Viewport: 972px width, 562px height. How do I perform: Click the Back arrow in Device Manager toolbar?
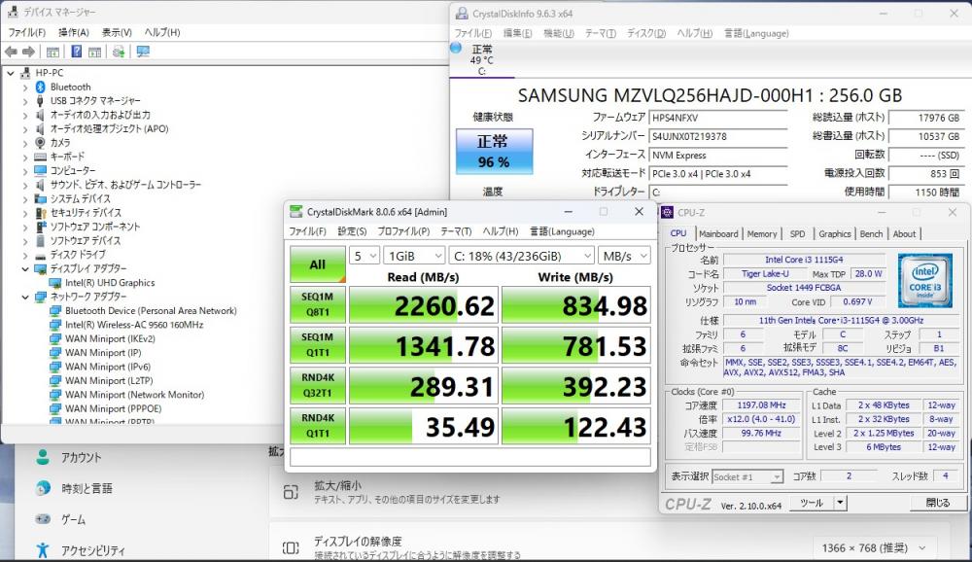(11, 52)
